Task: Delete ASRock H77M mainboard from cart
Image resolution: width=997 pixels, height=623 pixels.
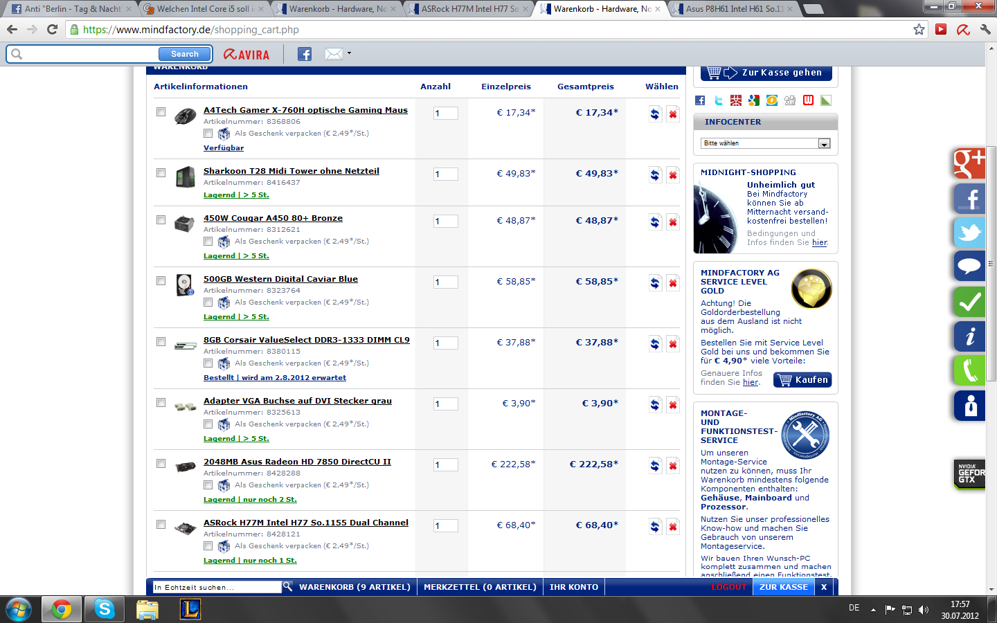Action: click(x=672, y=527)
